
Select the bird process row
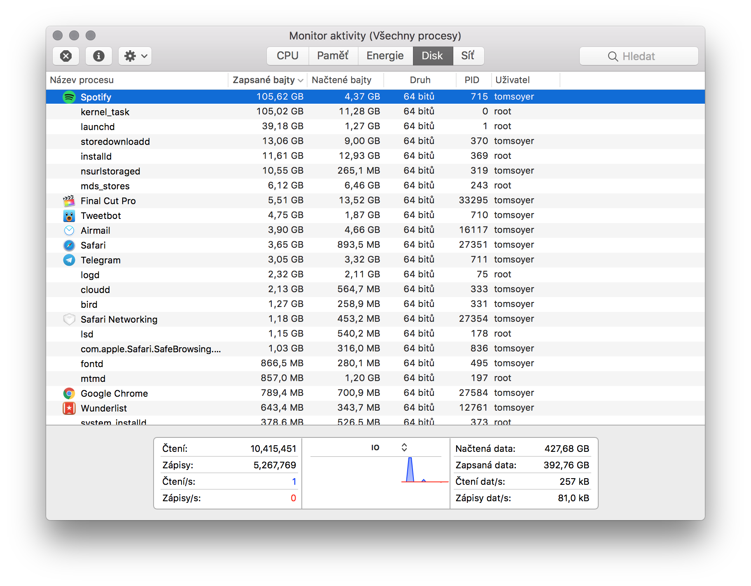(375, 305)
